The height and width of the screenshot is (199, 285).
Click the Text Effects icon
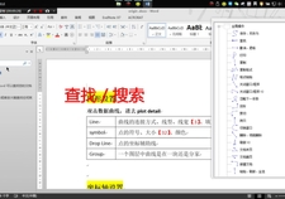coord(40,35)
